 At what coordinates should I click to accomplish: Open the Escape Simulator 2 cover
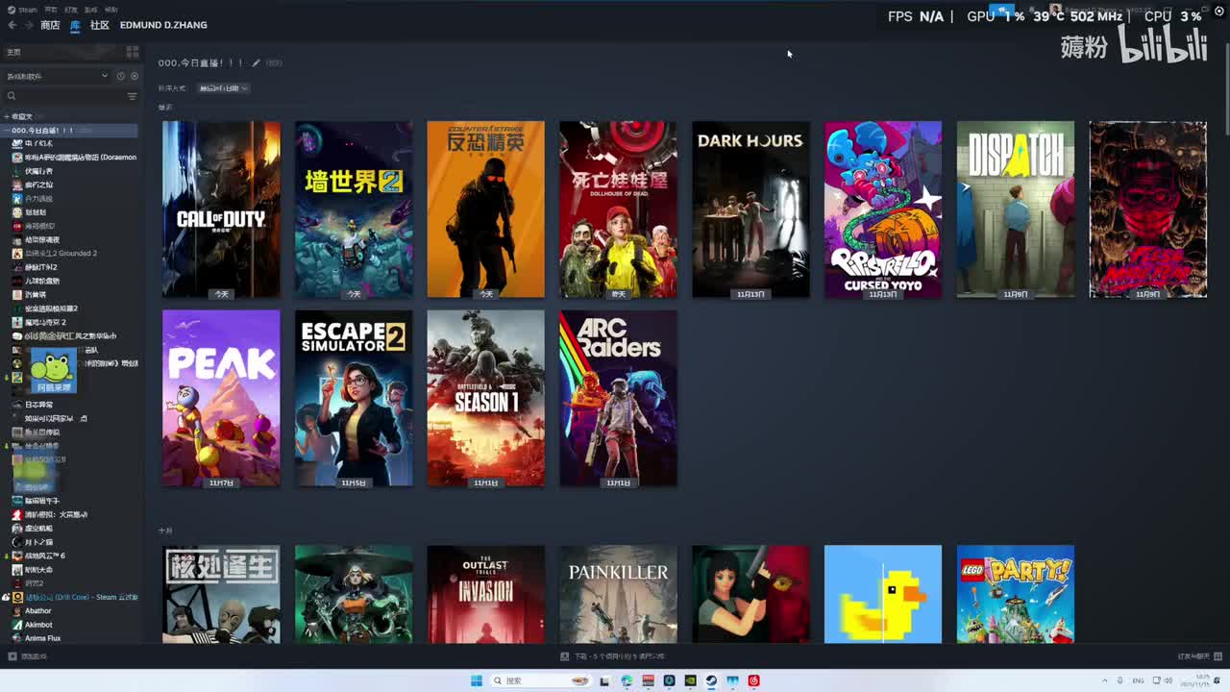[354, 398]
